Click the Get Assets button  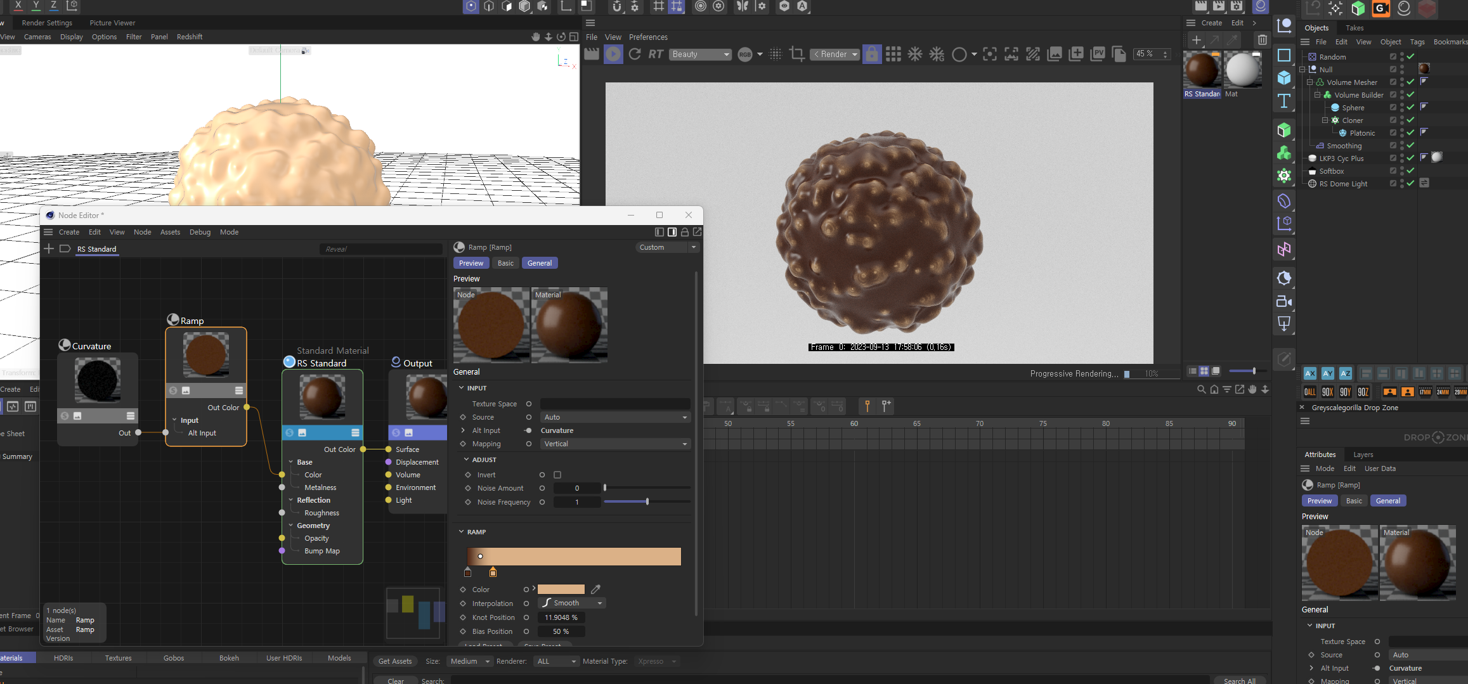[395, 661]
